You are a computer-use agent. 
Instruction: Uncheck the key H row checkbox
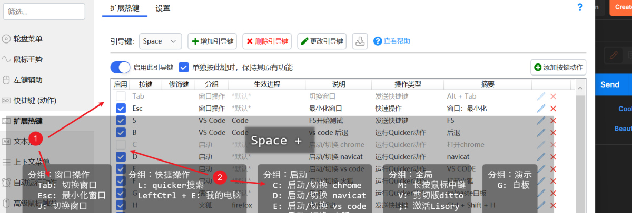(x=121, y=205)
